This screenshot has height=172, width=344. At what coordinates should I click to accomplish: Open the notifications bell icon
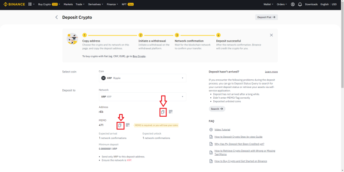[300, 4]
